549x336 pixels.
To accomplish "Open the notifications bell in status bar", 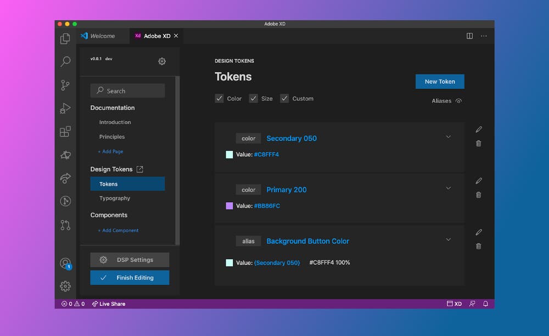I will pos(485,304).
